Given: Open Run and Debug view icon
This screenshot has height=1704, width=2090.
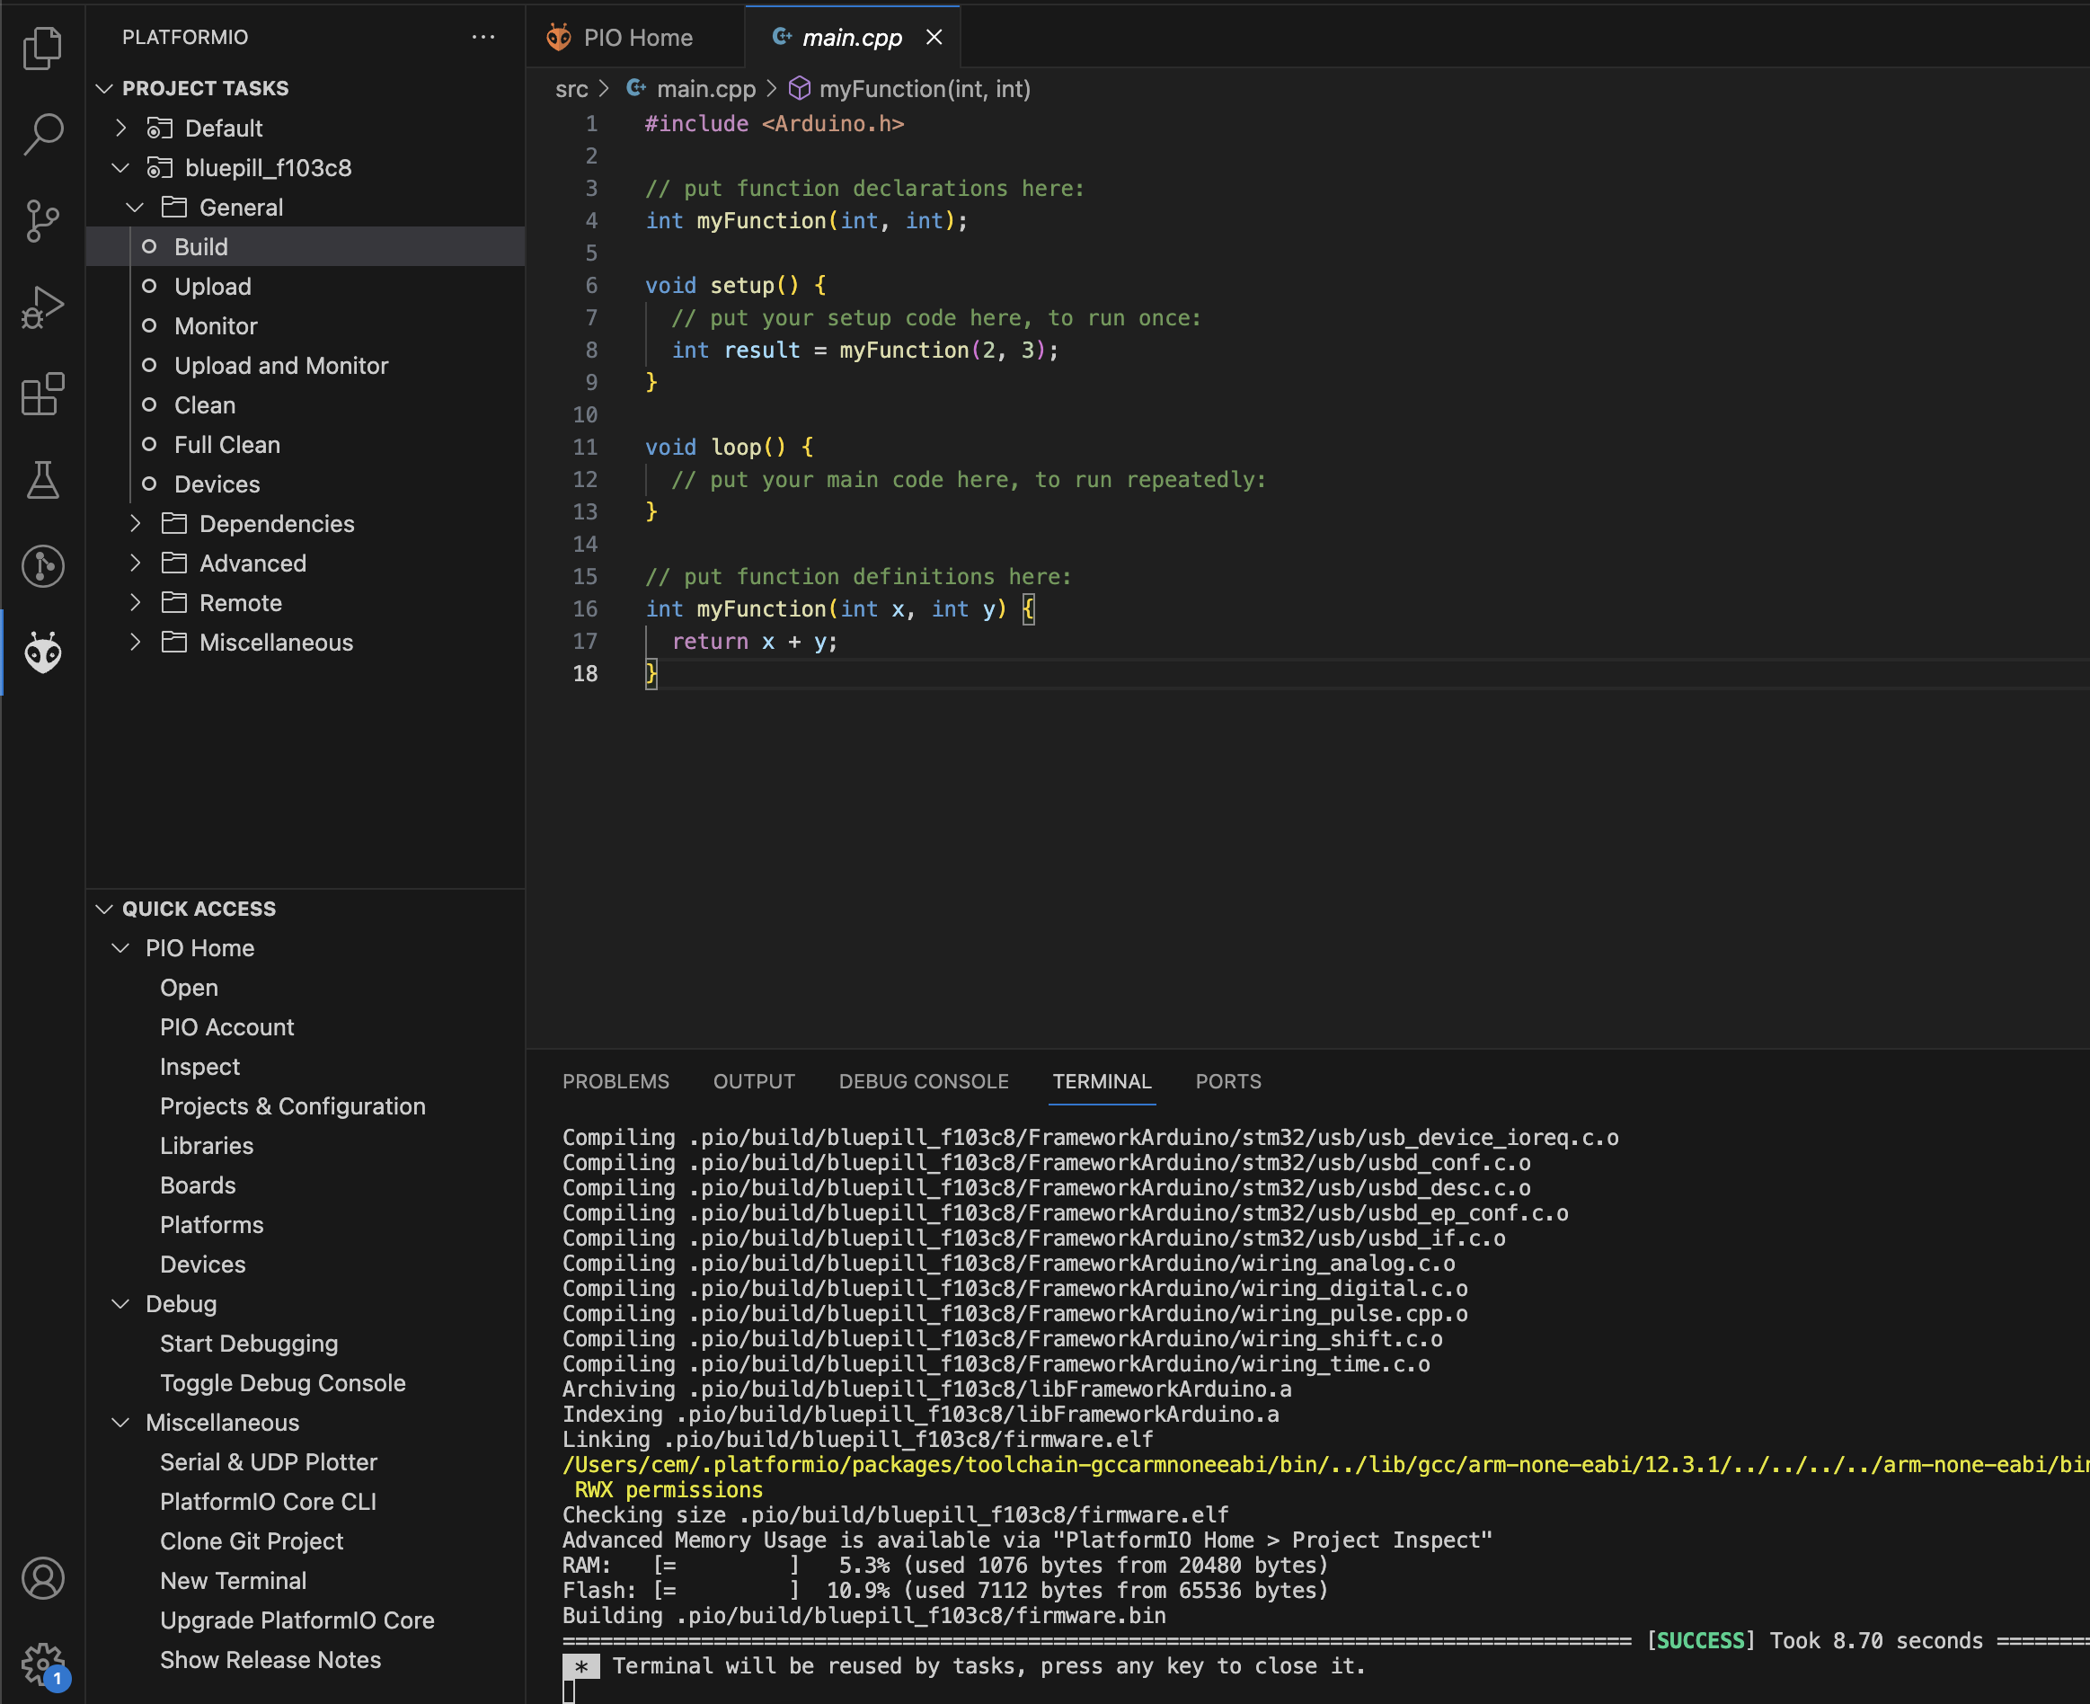Looking at the screenshot, I should click(x=42, y=307).
